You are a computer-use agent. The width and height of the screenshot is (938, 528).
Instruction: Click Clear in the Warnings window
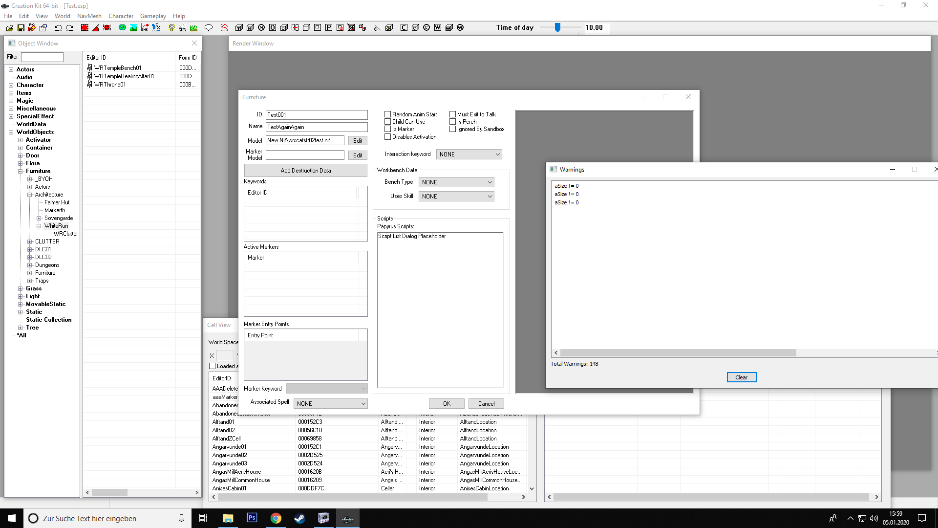tap(741, 377)
